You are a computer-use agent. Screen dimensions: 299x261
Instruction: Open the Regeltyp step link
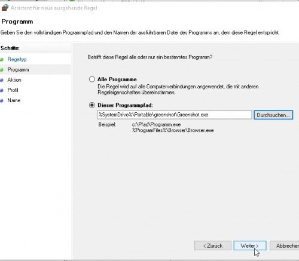point(17,59)
